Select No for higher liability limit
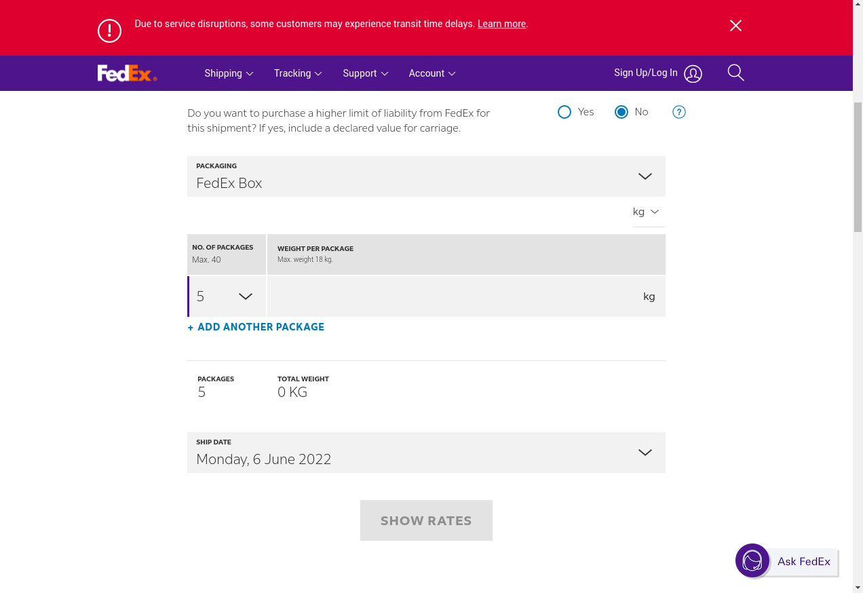 tap(621, 113)
